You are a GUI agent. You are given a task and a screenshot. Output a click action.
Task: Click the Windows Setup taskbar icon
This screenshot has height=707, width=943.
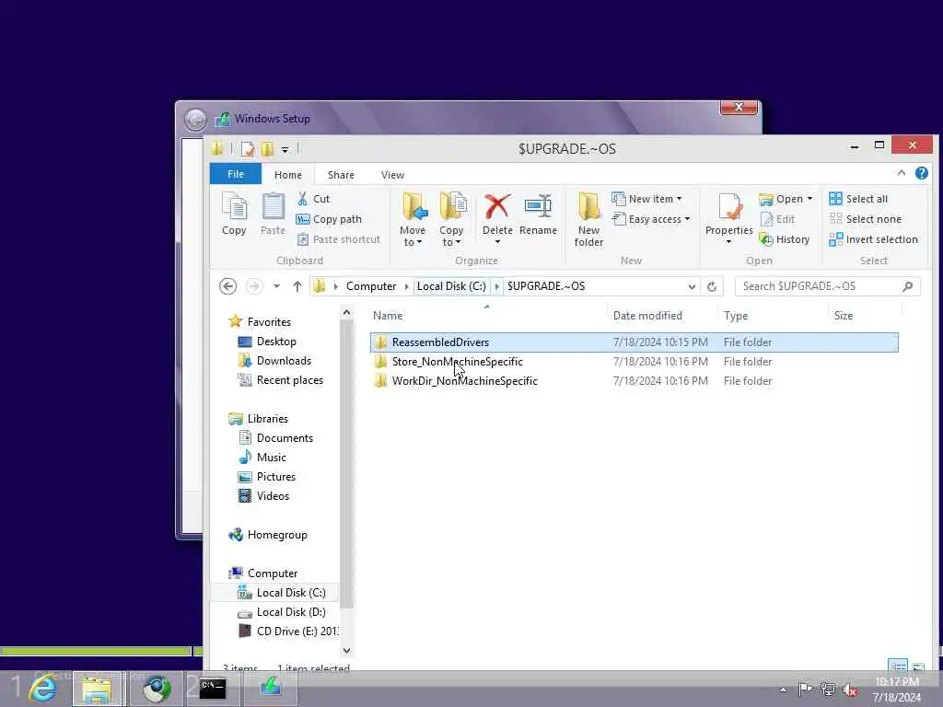click(270, 689)
